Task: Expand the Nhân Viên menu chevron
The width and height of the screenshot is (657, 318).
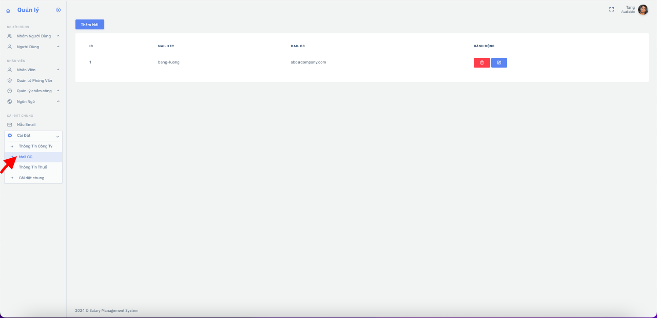Action: (x=58, y=70)
